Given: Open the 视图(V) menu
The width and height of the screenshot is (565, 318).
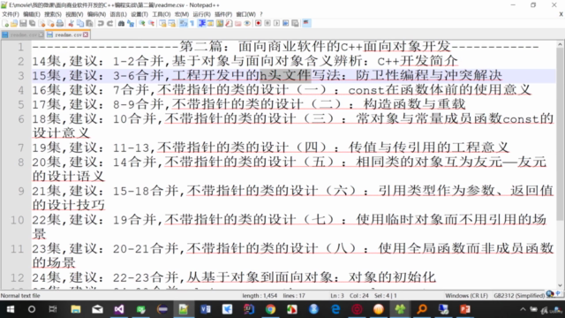Looking at the screenshot, I should [x=74, y=14].
